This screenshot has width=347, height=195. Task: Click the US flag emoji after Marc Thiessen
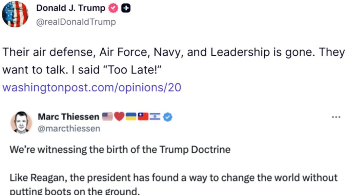click(x=107, y=117)
